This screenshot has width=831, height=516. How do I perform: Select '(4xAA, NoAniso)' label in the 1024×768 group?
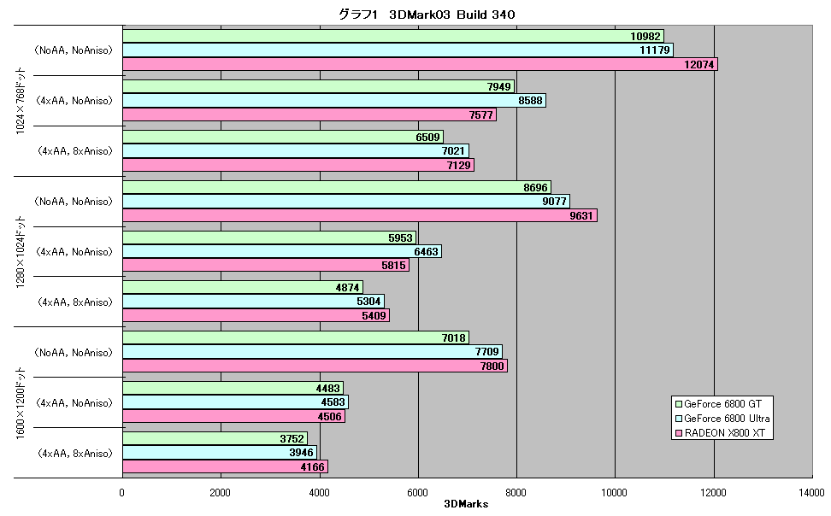coord(74,101)
